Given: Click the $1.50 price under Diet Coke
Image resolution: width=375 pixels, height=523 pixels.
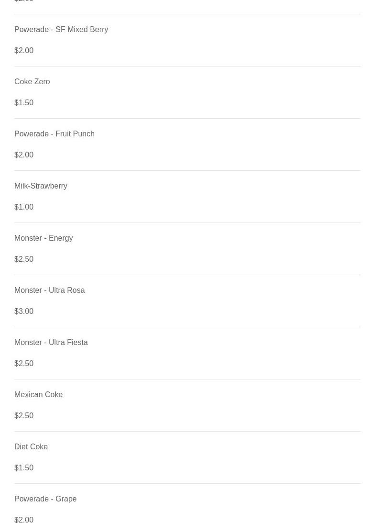Looking at the screenshot, I should (24, 468).
